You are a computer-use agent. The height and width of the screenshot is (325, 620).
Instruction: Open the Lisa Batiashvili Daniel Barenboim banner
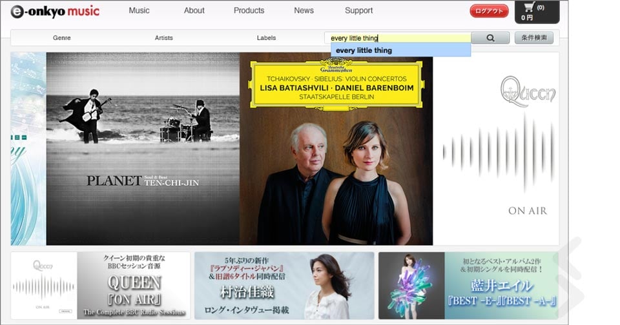[336, 148]
